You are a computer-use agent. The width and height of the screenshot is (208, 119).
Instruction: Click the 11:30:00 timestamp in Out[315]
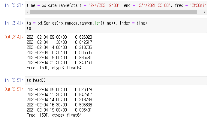(47, 95)
